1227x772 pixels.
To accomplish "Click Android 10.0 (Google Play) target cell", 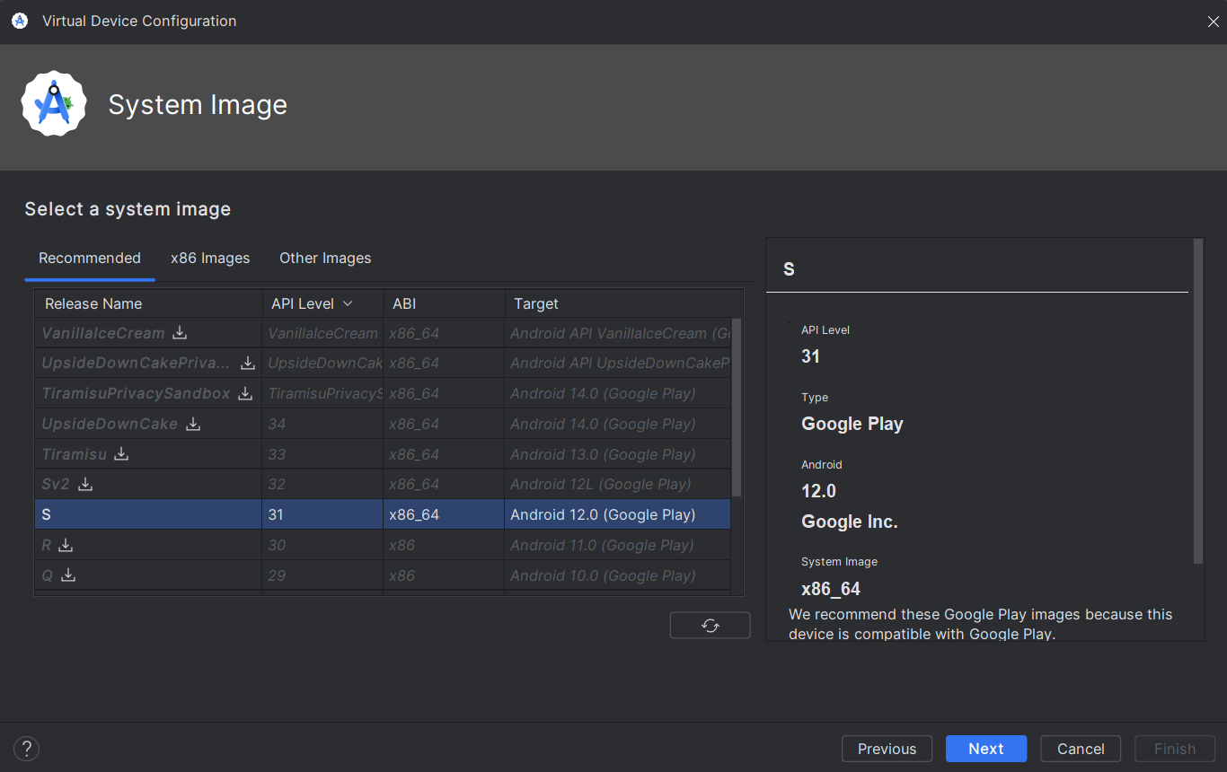I will pos(618,575).
